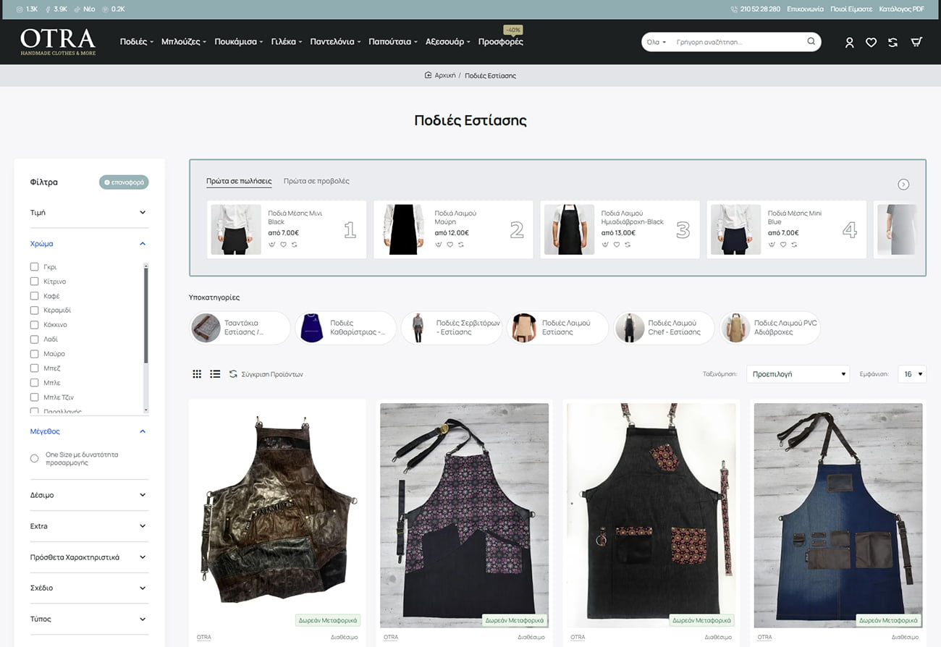Open the Παντελόνια menu

coord(335,42)
